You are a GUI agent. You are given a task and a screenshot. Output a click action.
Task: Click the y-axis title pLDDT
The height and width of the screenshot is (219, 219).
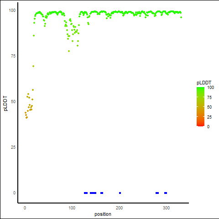(5, 104)
